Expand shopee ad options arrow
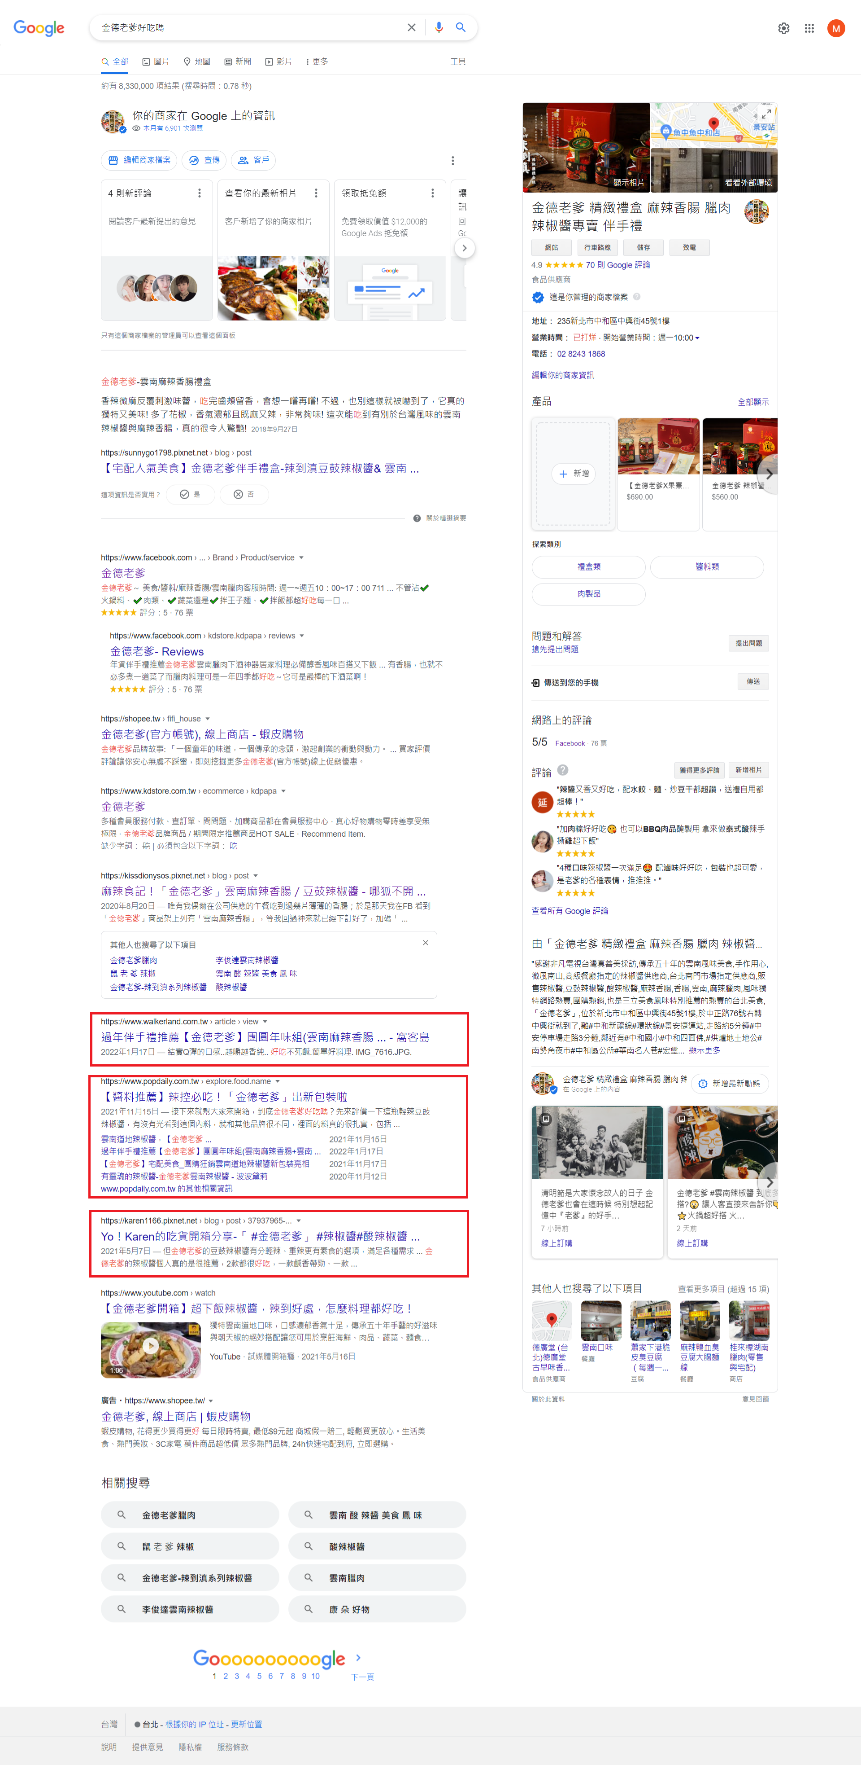The image size is (861, 1765). [211, 1401]
